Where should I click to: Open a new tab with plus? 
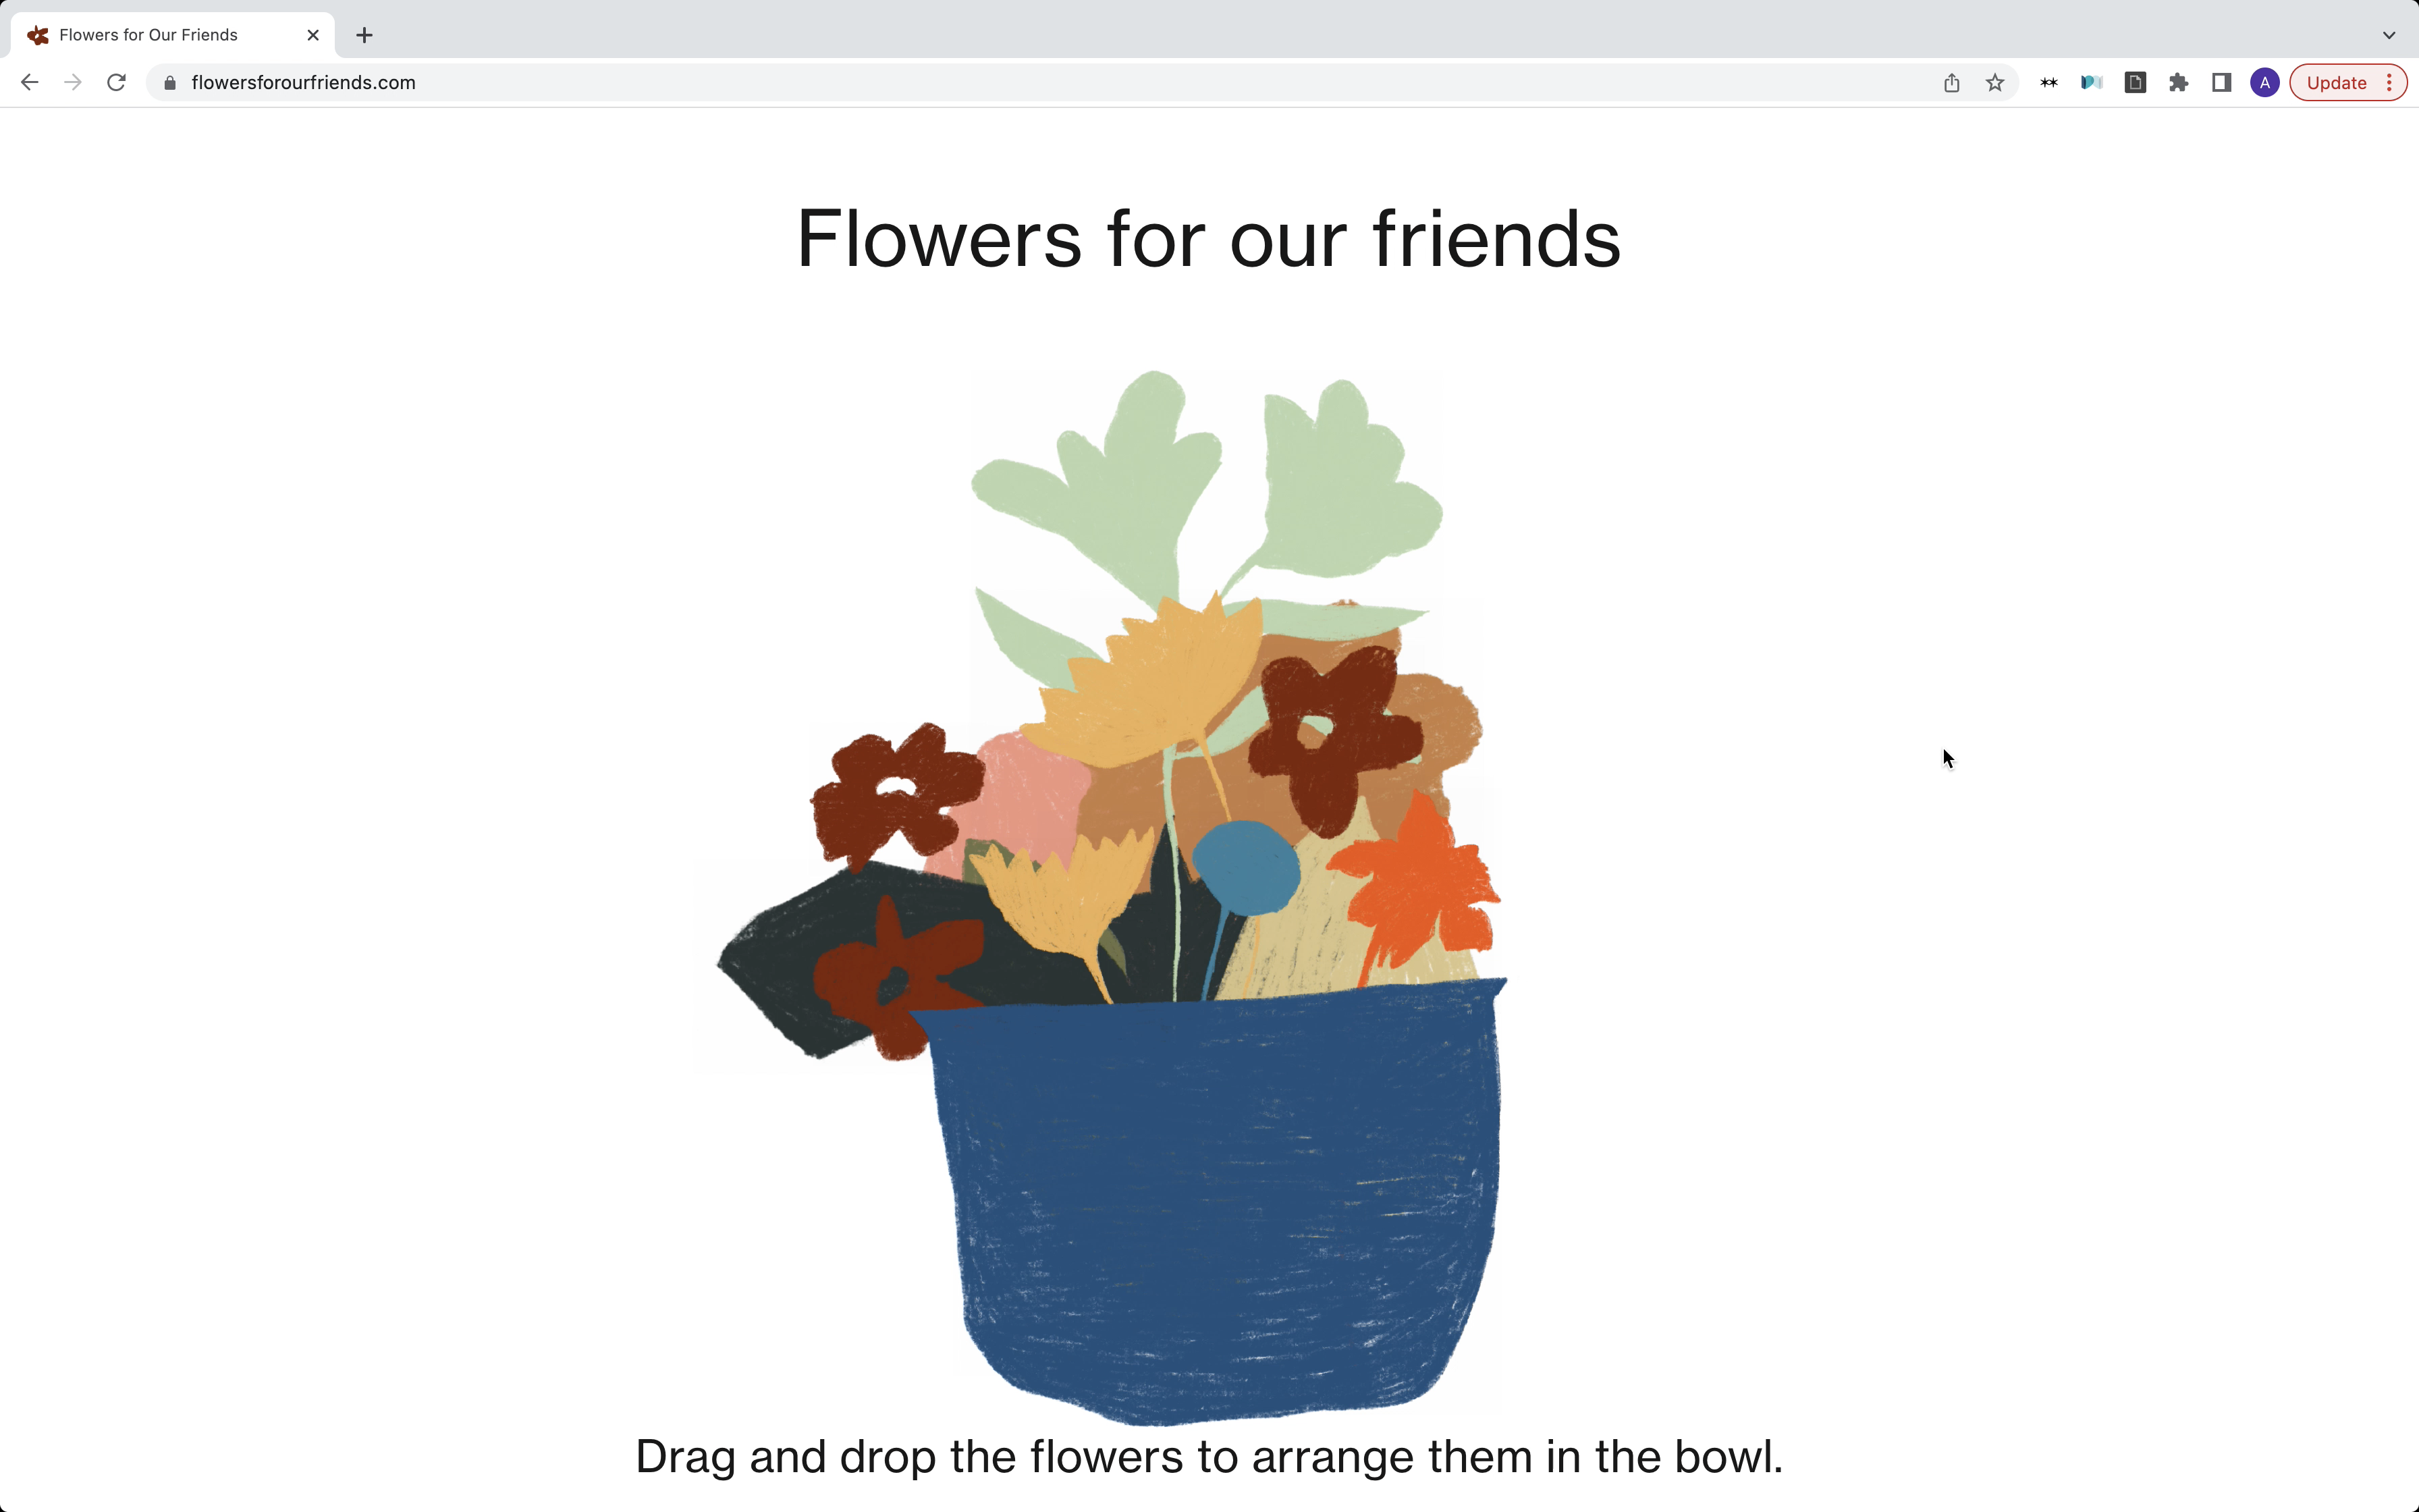(365, 35)
